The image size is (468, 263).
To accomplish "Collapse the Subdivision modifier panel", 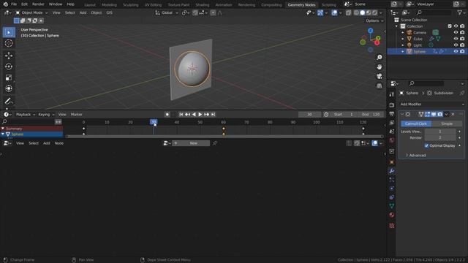I will pos(402,114).
